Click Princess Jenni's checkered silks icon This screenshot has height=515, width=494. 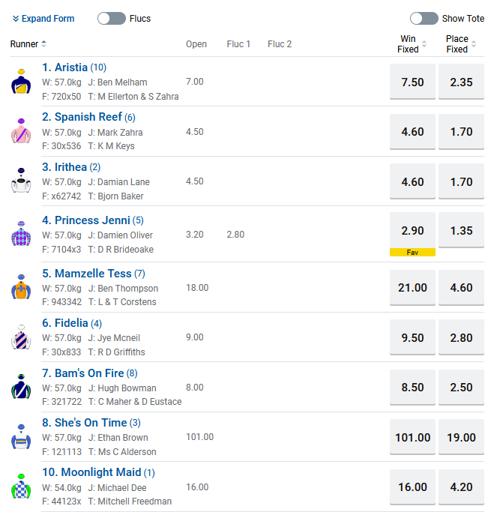[x=20, y=233]
